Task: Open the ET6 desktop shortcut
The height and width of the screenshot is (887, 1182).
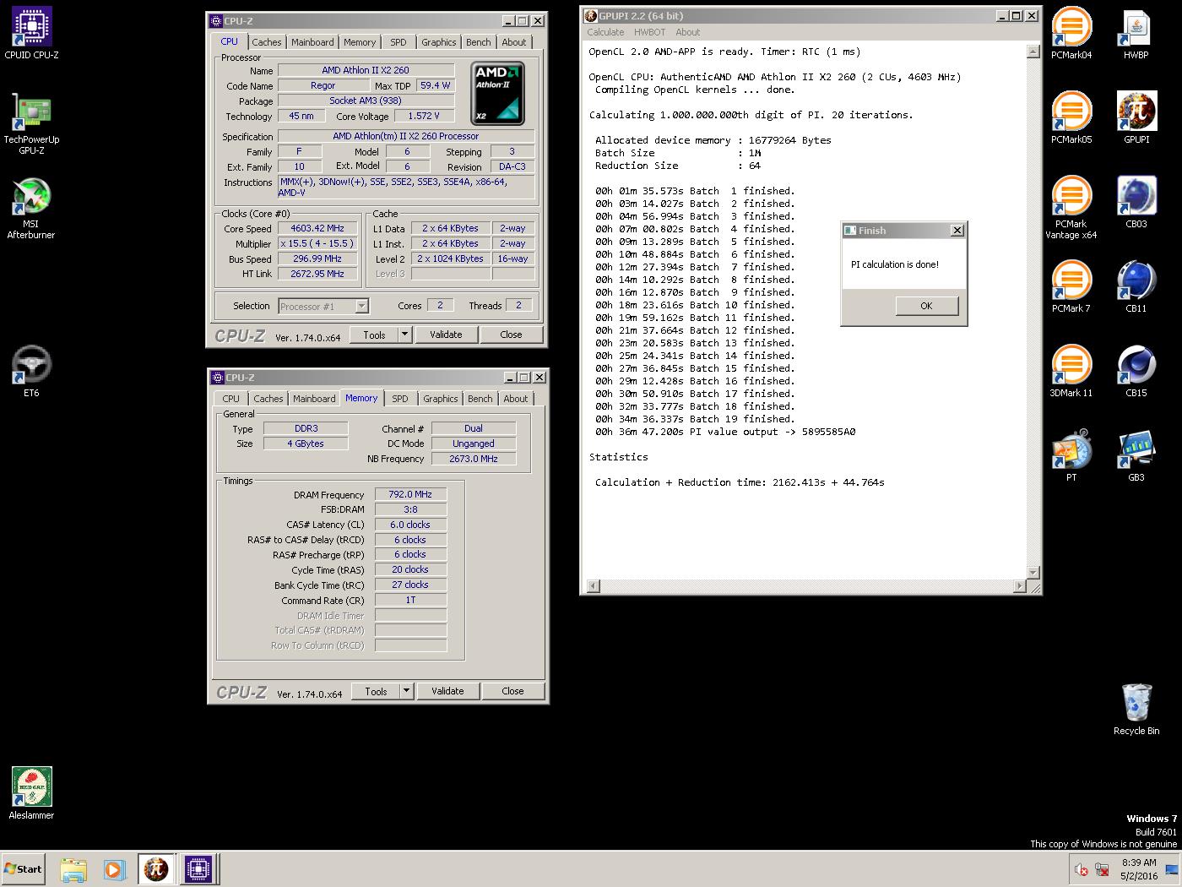Action: coord(31,372)
